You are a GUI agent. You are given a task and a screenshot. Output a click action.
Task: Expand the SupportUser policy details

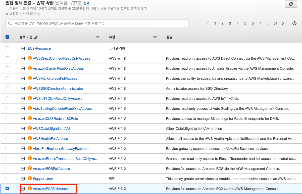[x=23, y=179]
